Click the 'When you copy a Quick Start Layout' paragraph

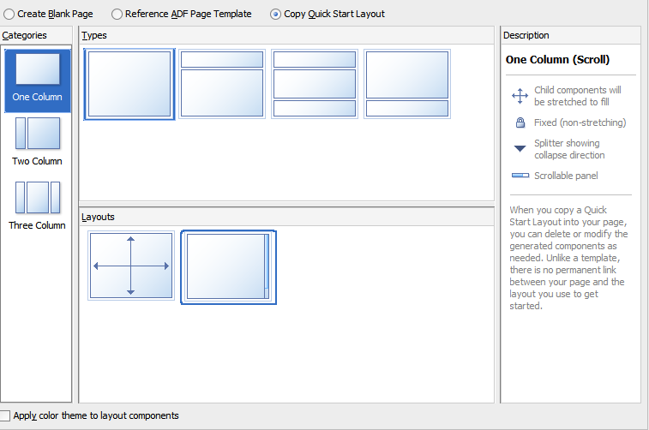coord(568,258)
